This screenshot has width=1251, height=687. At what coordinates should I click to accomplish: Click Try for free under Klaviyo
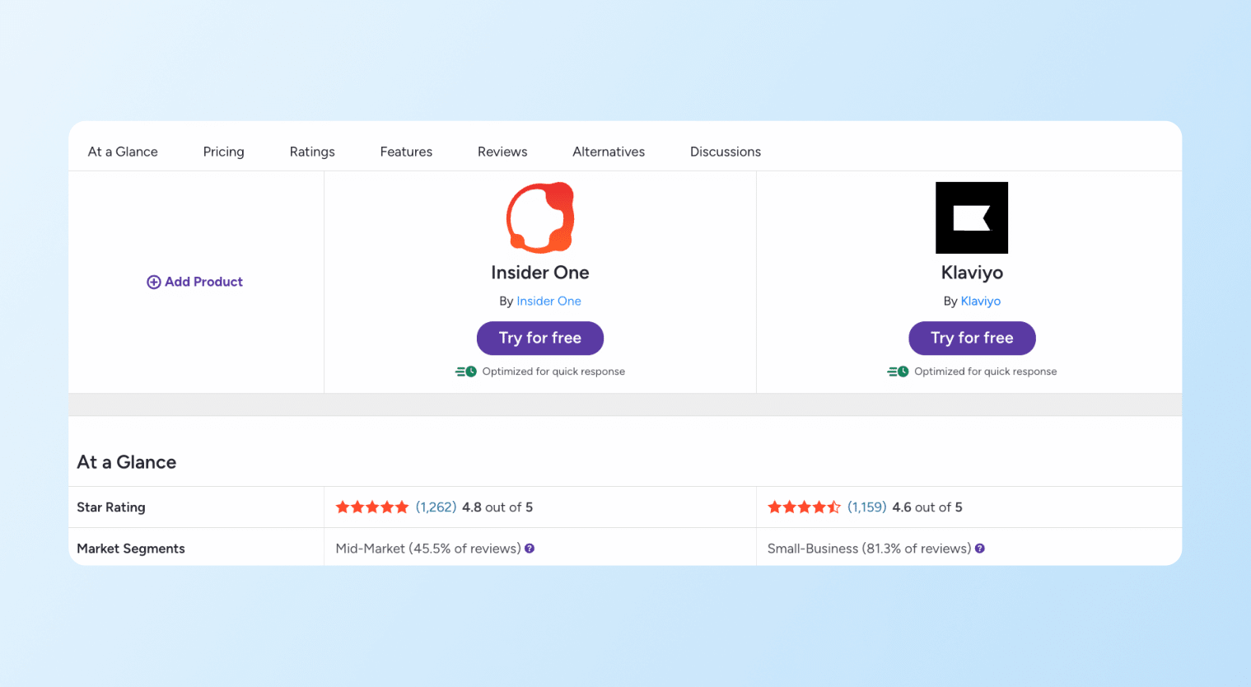click(971, 338)
